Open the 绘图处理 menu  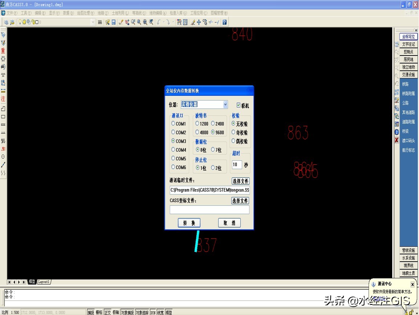(x=85, y=13)
